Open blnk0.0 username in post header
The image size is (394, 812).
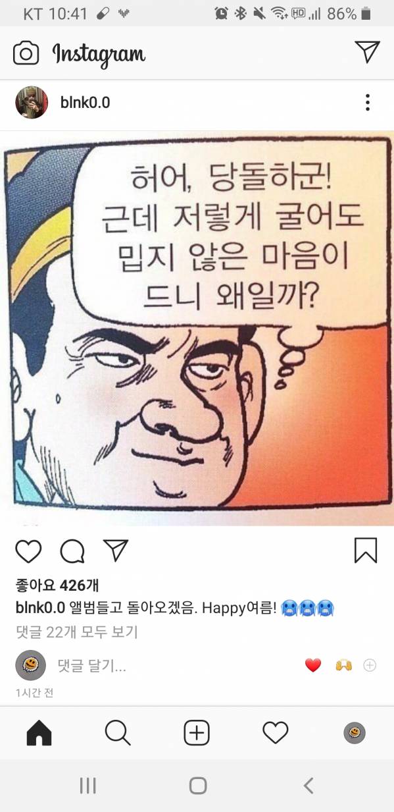click(x=85, y=102)
